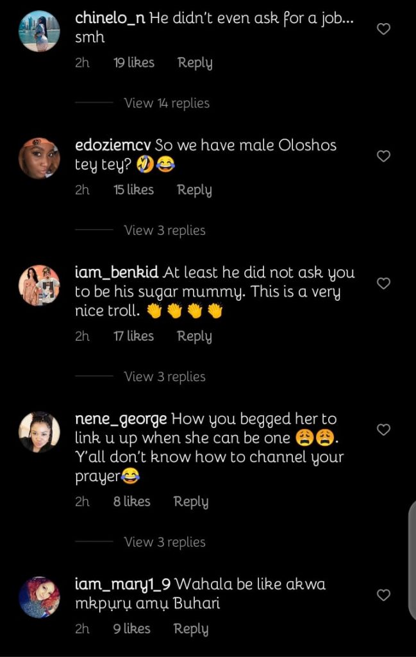Like chinelo_n's comment with heart icon
The width and height of the screenshot is (416, 657).
[x=383, y=29]
